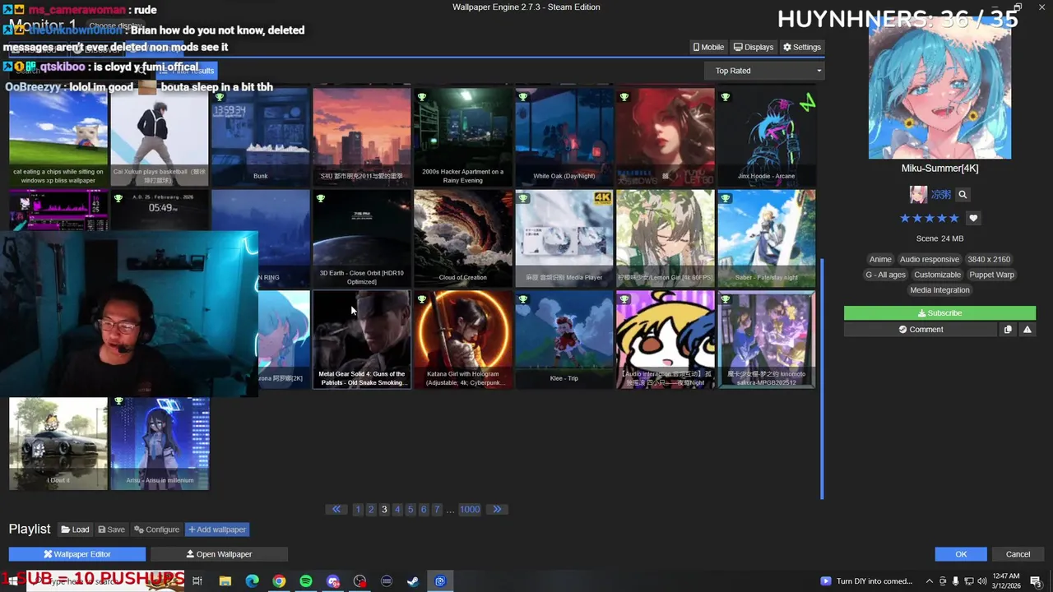Open the Mobile menu

click(708, 47)
